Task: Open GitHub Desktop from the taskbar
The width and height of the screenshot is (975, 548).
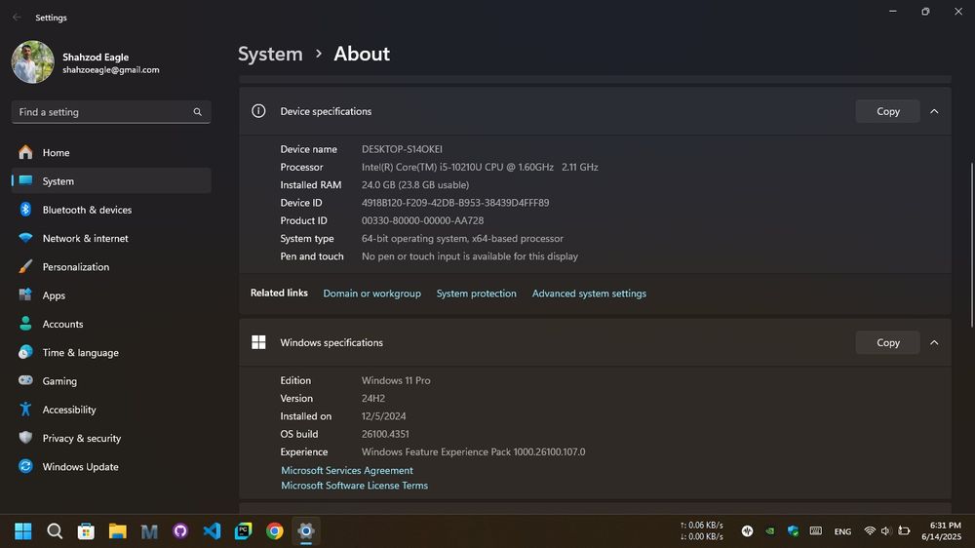Action: click(180, 531)
